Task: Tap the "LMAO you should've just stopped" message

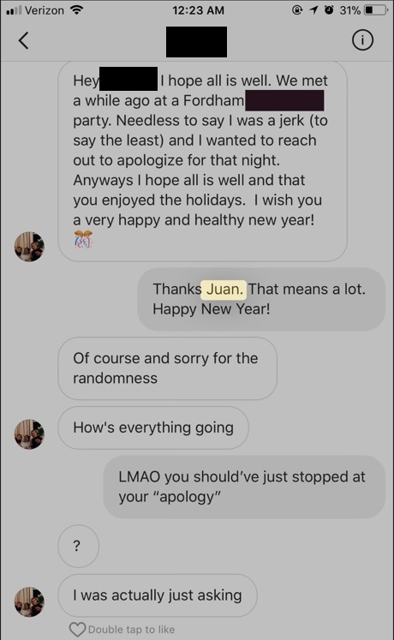Action: tap(244, 487)
